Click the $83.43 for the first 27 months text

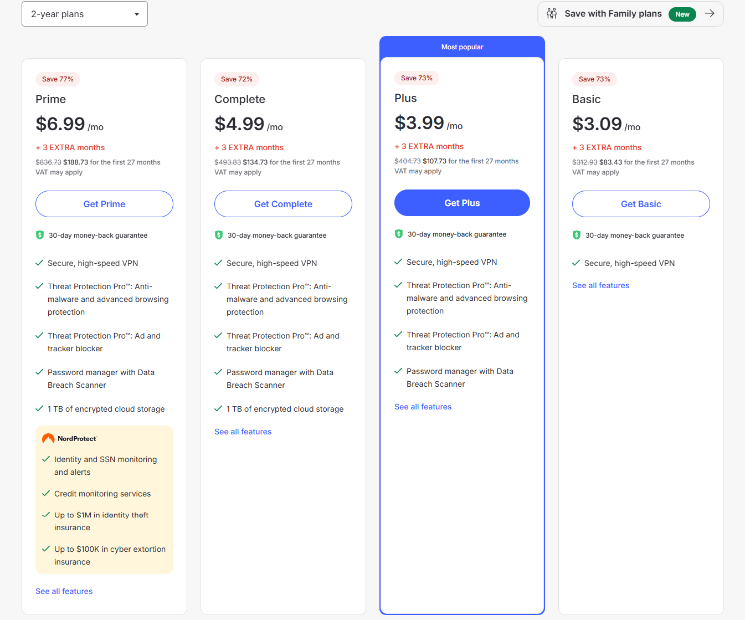tap(647, 162)
